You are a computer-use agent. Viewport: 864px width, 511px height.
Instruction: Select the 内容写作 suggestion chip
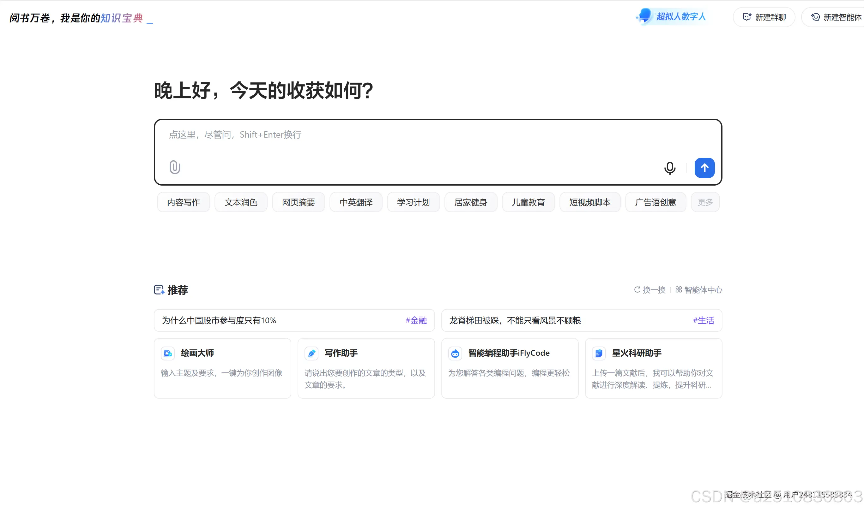[183, 202]
